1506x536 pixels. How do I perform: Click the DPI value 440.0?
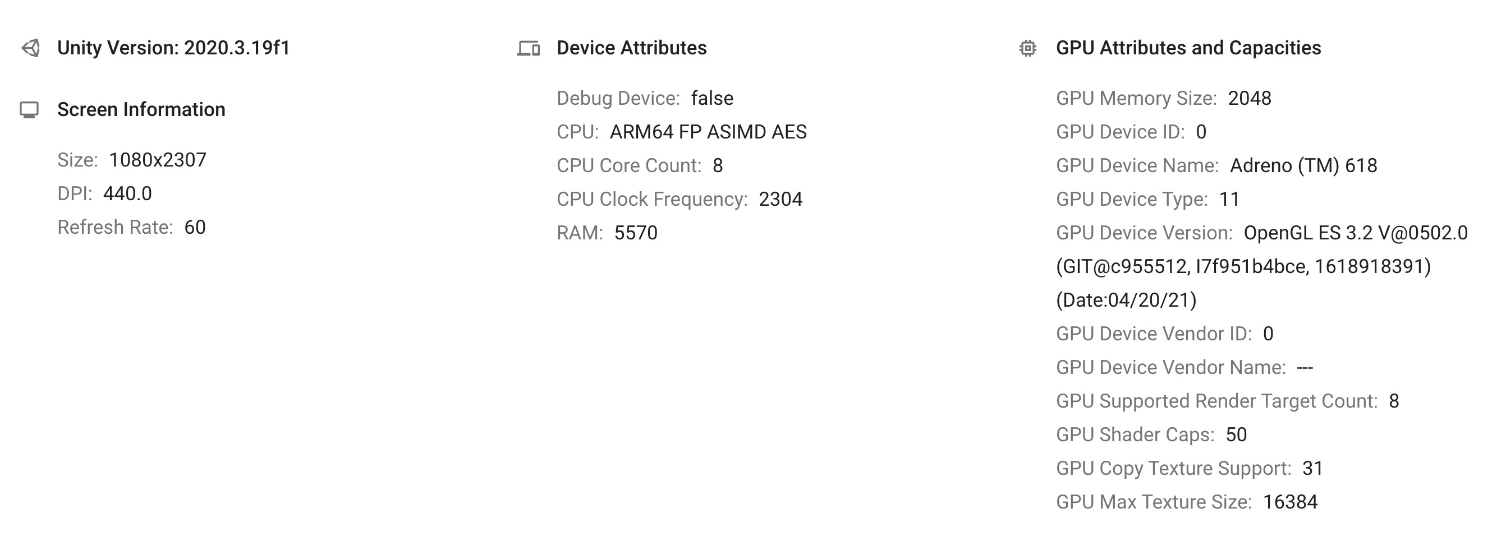click(127, 194)
